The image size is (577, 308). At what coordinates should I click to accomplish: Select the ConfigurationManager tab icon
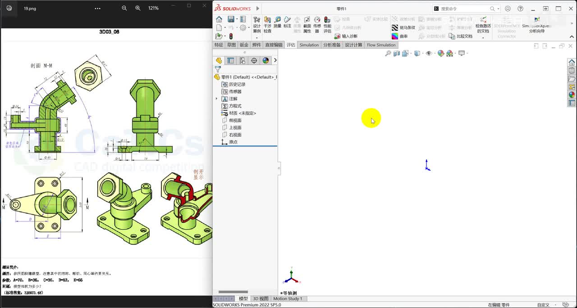pyautogui.click(x=243, y=60)
